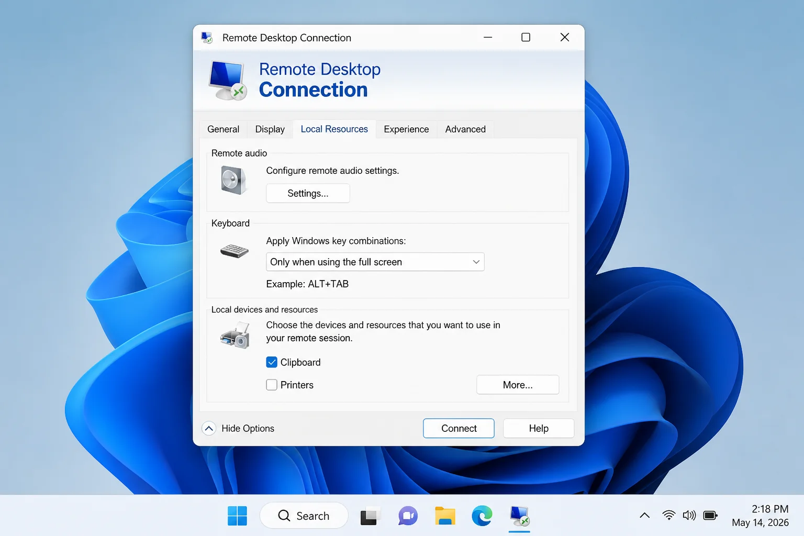Screen dimensions: 804x536
Task: Open Help for Remote Desktop
Action: pos(539,428)
